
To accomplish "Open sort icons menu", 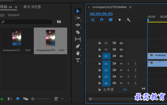I will tap(56, 99).
